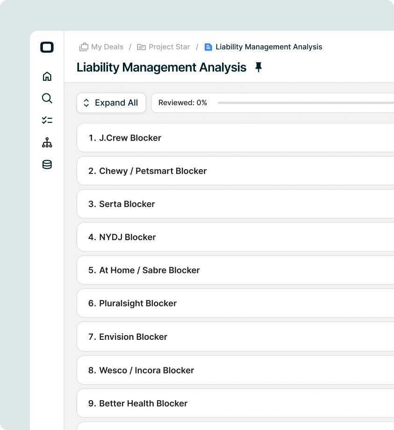Click the Liability Management Analysis page title
The width and height of the screenshot is (394, 430).
161,67
